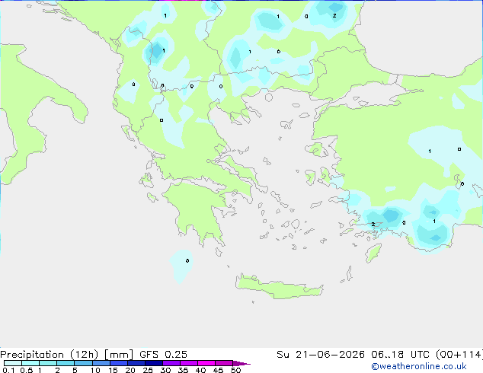Click the isolated rain patch southwest of Peloponnese

pyautogui.click(x=182, y=265)
